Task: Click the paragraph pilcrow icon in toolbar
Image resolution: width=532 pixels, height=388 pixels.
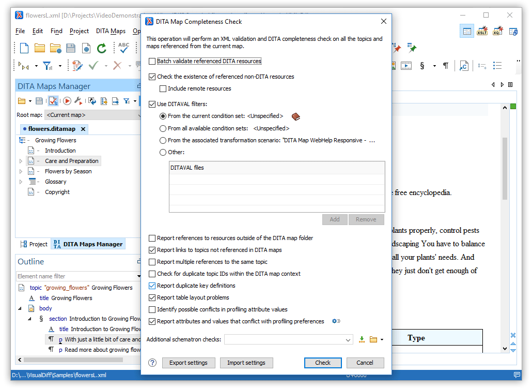Action: 446,66
